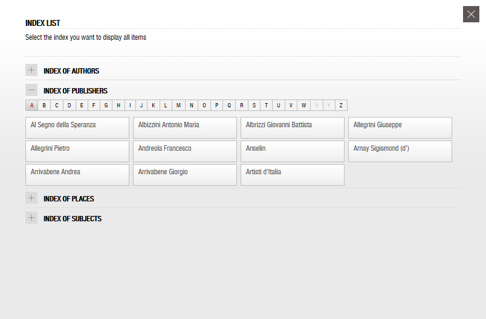
Task: Choose Arnay Sigismond (d') publisher
Action: tap(400, 151)
